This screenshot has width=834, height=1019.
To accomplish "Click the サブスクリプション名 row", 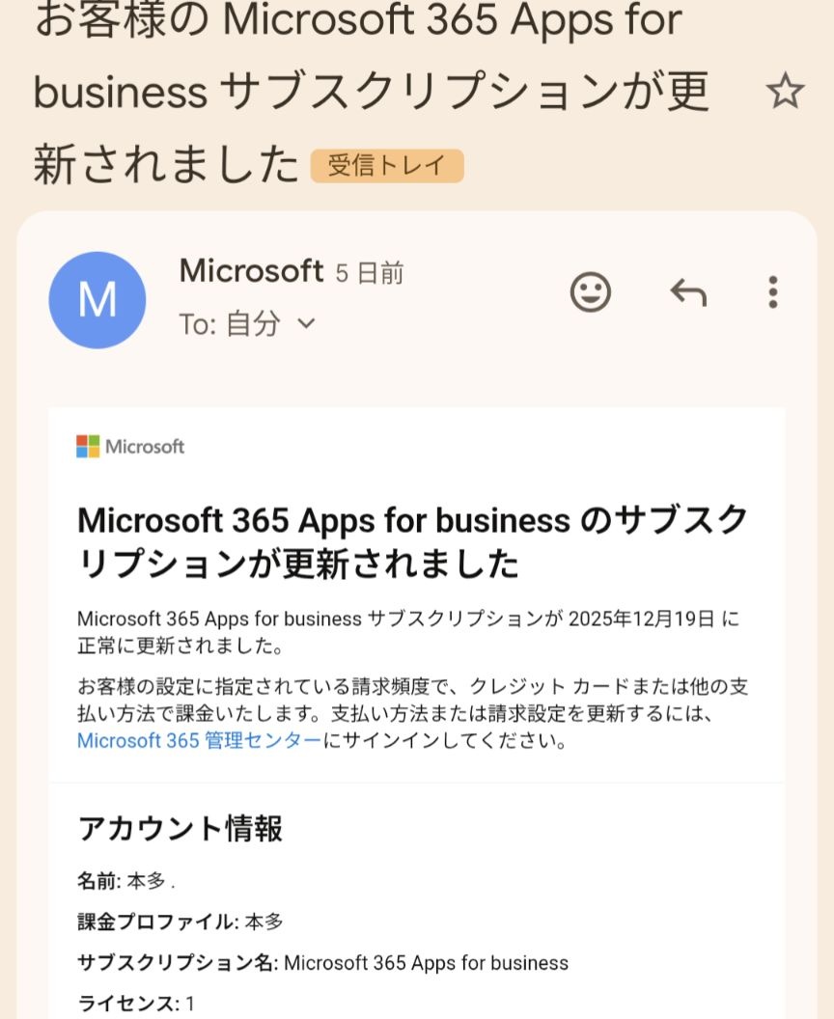I will coord(322,963).
